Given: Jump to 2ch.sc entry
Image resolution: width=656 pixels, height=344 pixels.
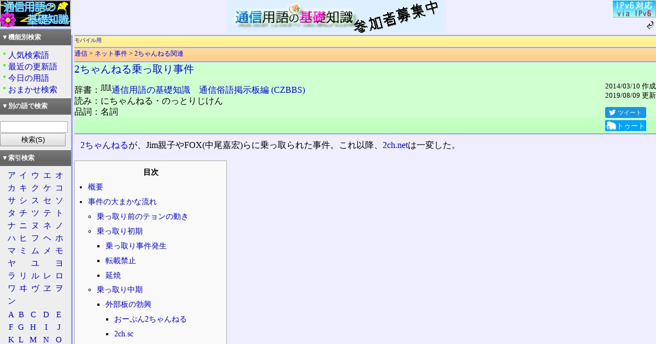Looking at the screenshot, I should pyautogui.click(x=124, y=334).
